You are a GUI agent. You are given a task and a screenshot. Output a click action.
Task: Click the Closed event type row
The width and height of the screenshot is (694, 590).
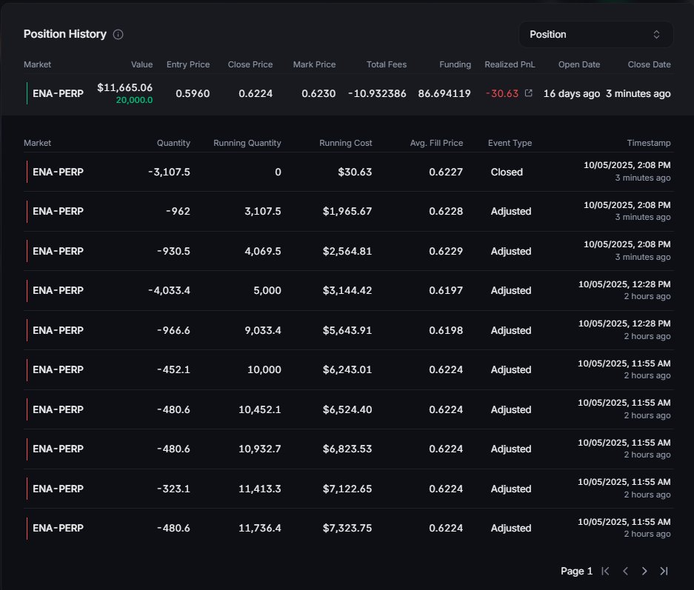point(349,172)
